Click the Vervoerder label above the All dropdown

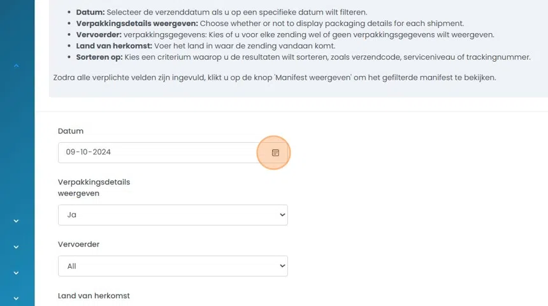tap(78, 244)
